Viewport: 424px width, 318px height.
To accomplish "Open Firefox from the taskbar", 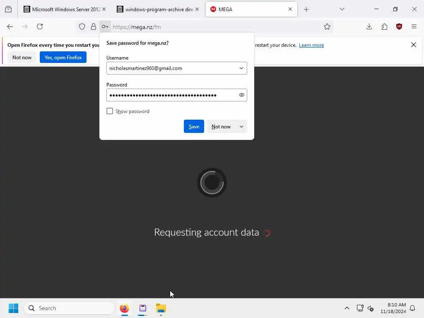I will coord(124,308).
